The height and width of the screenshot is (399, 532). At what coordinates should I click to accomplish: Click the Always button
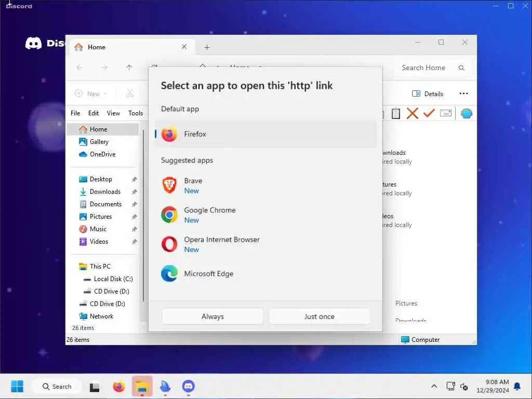[212, 316]
